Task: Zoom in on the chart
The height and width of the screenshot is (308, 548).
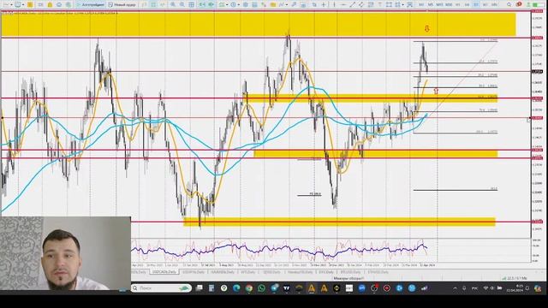Action: [x=173, y=5]
